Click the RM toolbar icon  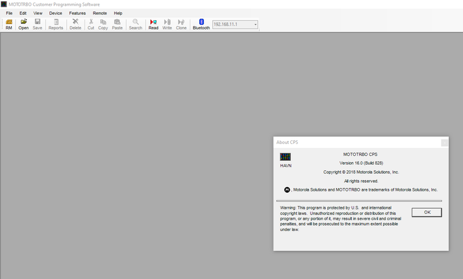click(x=9, y=24)
